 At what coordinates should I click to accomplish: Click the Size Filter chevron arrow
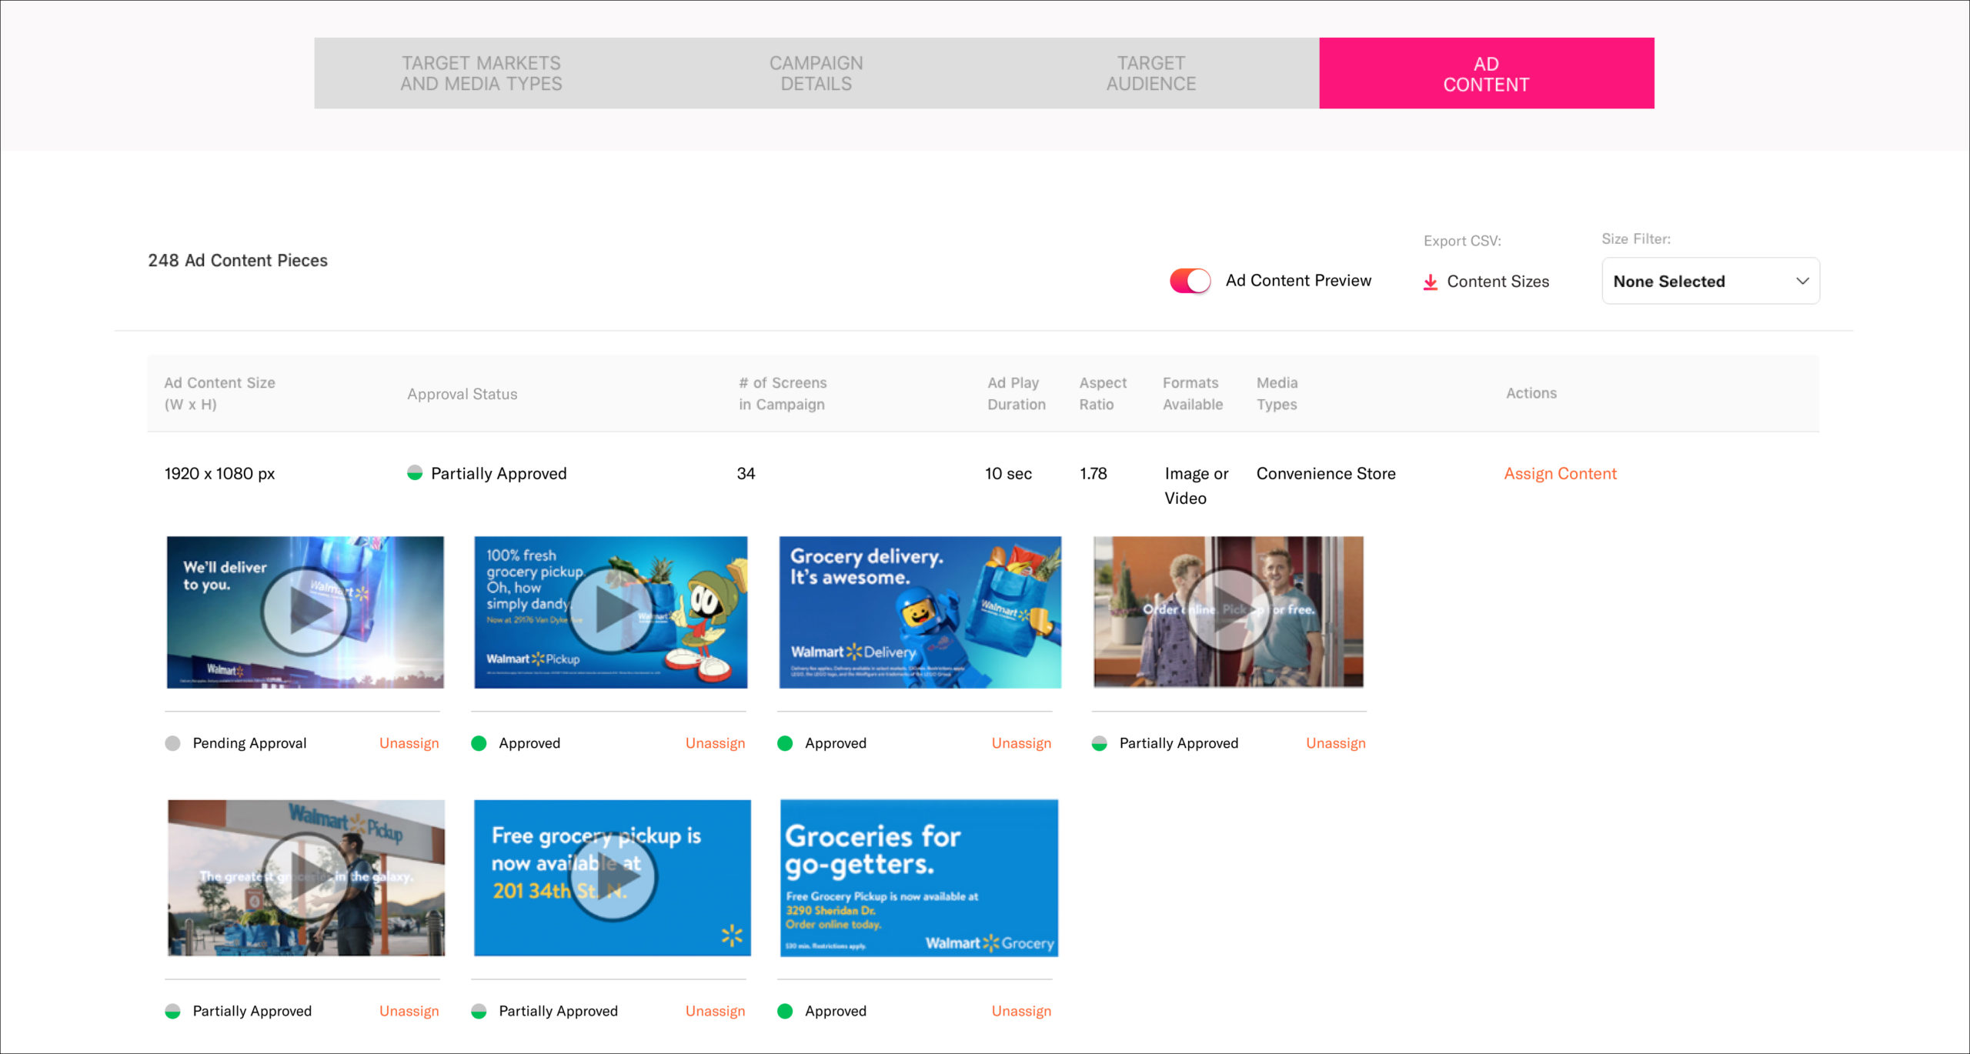click(1802, 282)
